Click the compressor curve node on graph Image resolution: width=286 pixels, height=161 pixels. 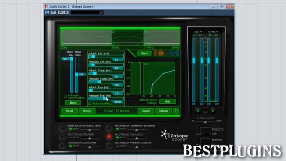tap(163, 73)
